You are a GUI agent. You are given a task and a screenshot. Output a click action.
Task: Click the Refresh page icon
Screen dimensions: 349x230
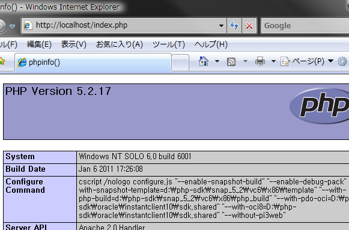(234, 26)
